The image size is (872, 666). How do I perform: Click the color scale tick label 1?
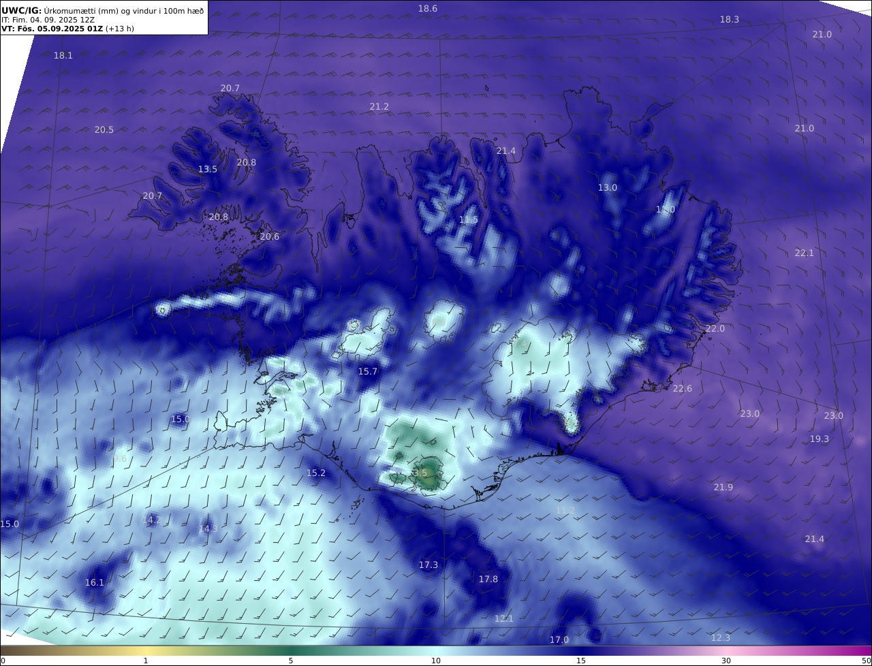point(146,661)
